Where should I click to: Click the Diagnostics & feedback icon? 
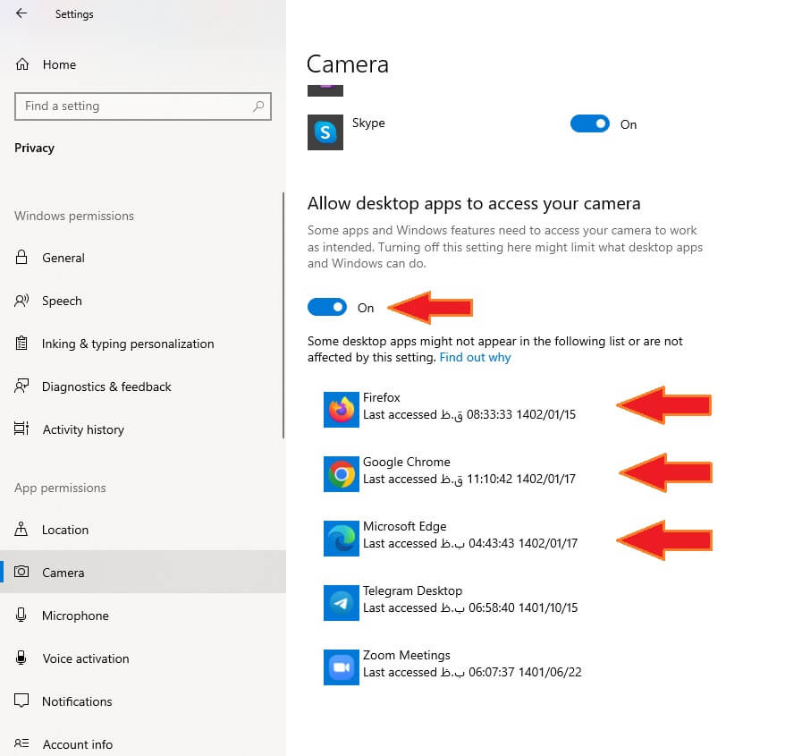[x=21, y=386]
